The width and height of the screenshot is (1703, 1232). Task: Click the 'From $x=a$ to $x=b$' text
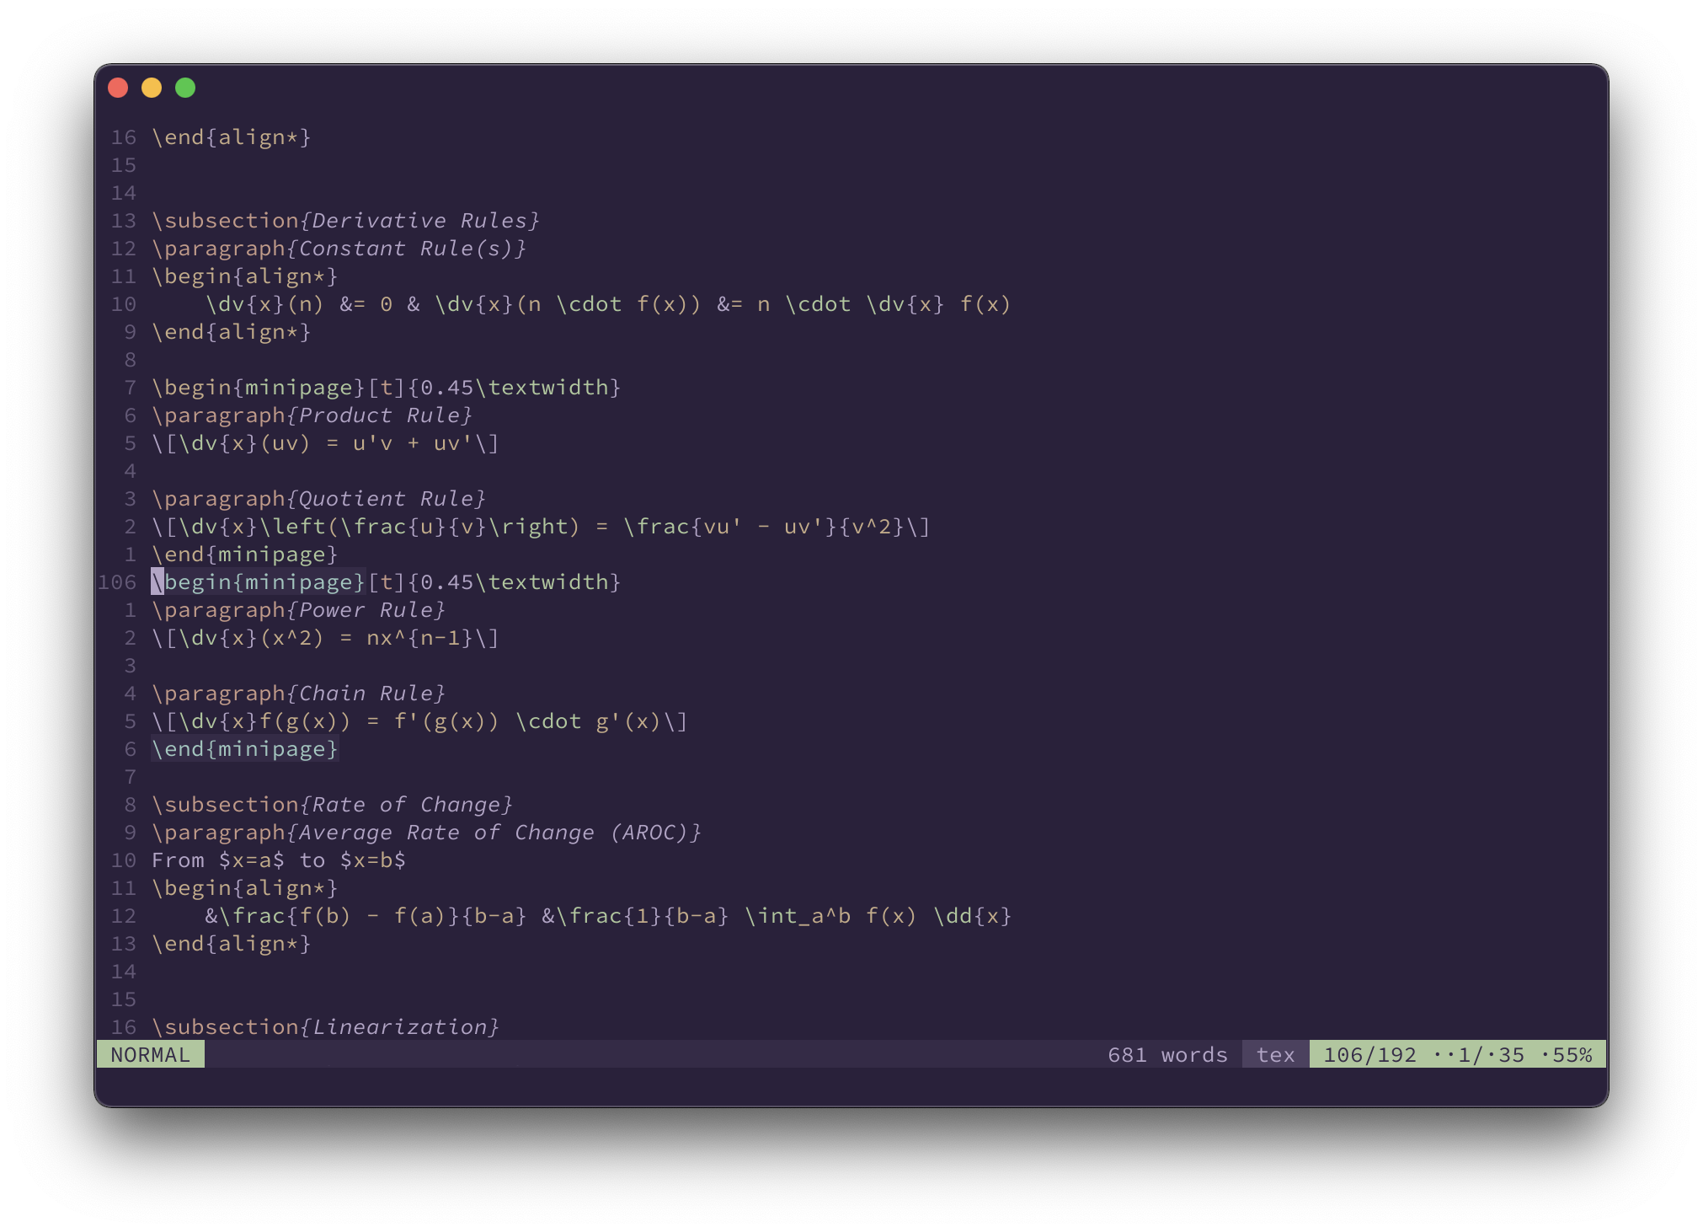[278, 860]
